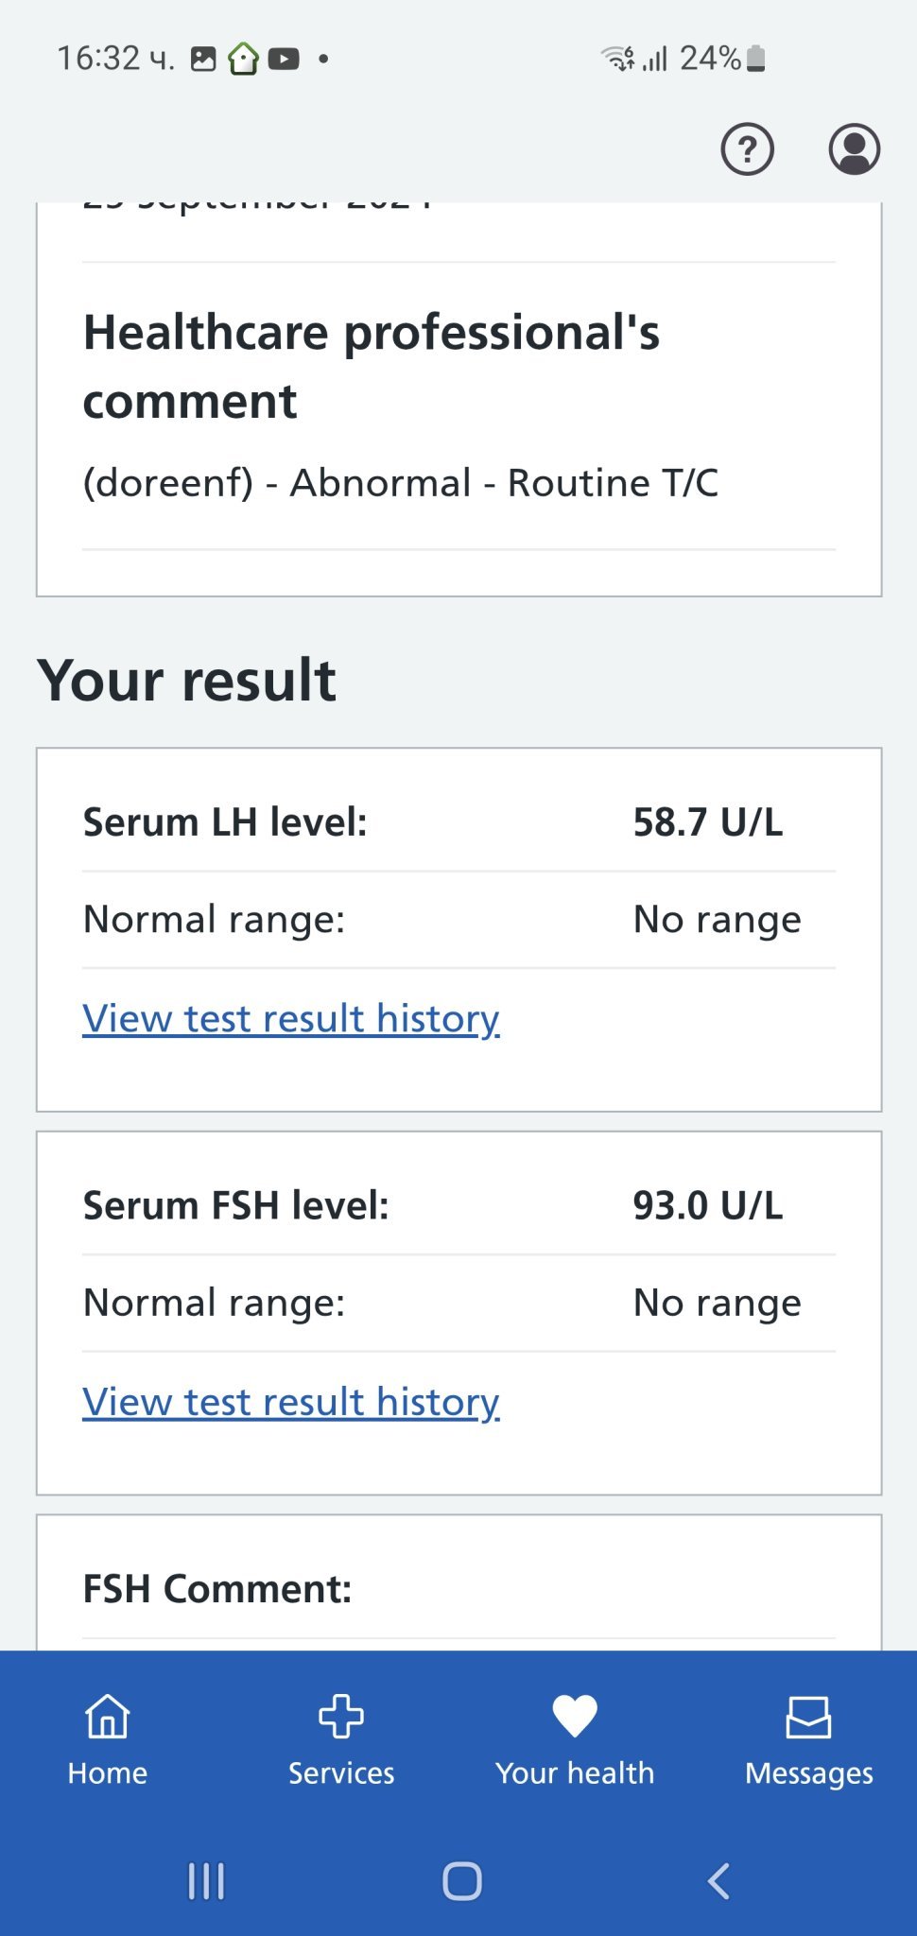Tap the Serum FSH level value 93.0 U/L
The width and height of the screenshot is (917, 1936).
point(707,1206)
